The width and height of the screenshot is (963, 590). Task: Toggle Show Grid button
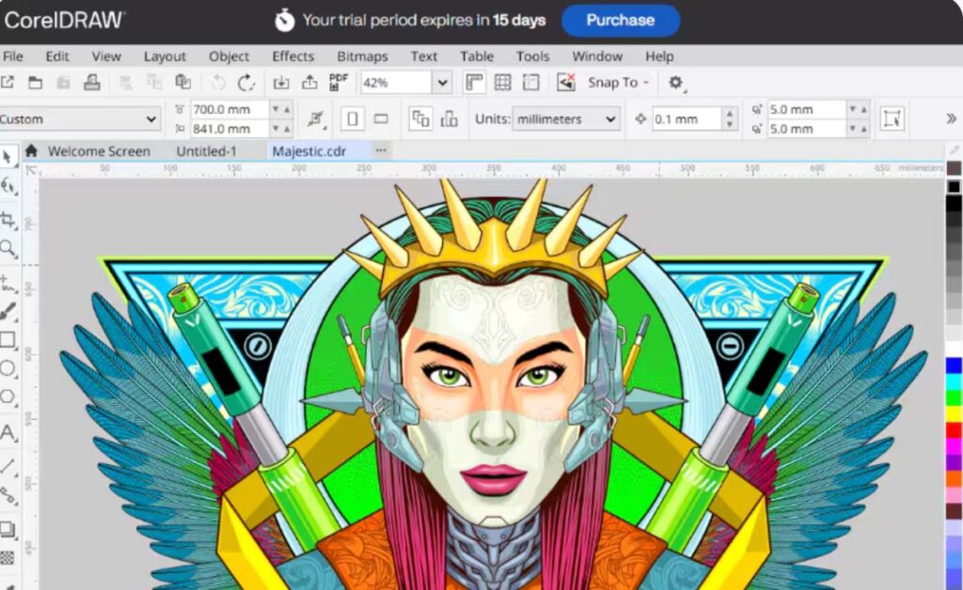click(502, 82)
